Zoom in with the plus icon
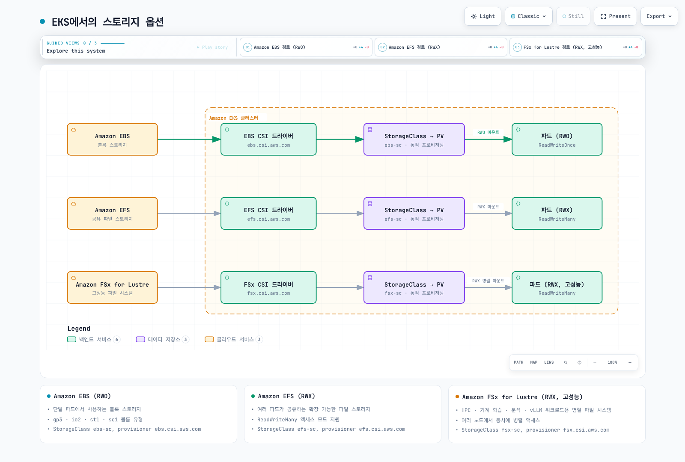 630,362
